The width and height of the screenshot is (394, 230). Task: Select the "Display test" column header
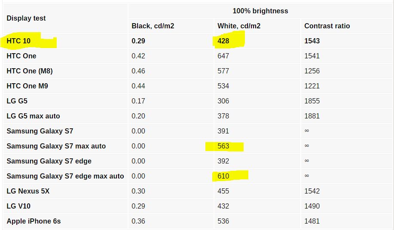click(x=26, y=18)
